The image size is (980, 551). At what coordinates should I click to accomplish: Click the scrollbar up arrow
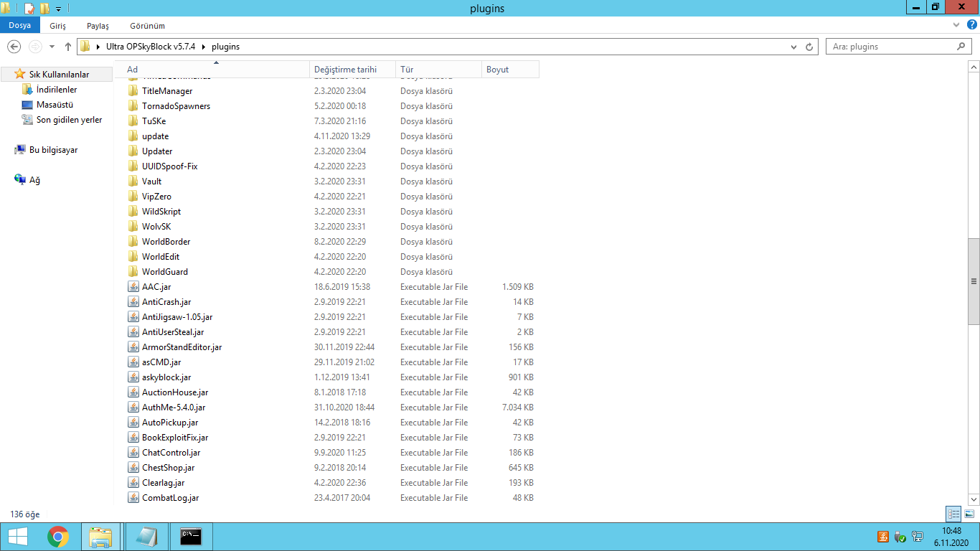974,67
